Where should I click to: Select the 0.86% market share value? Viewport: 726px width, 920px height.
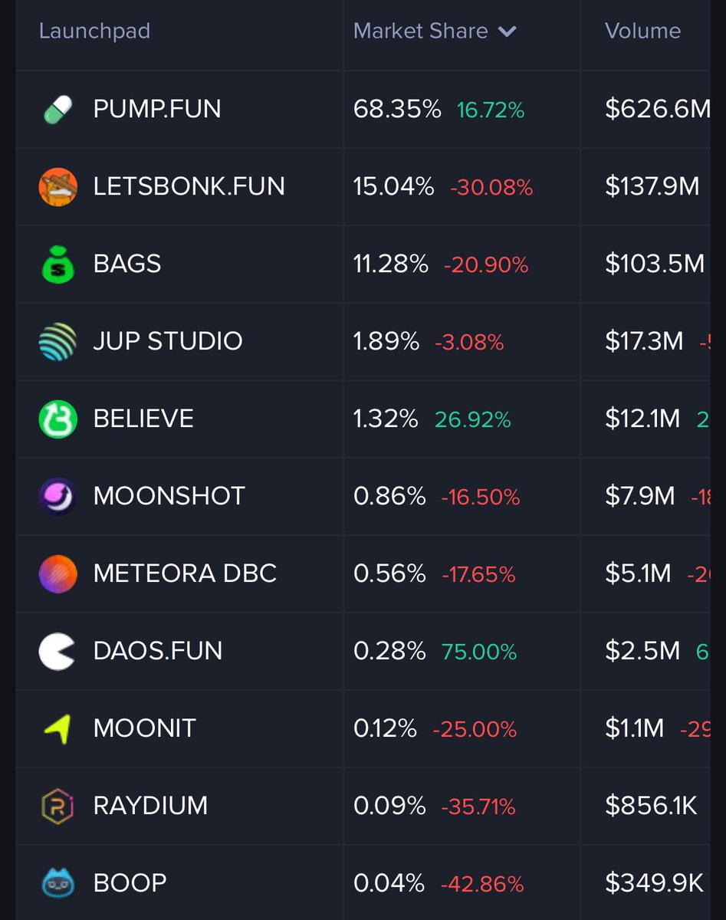pos(389,496)
